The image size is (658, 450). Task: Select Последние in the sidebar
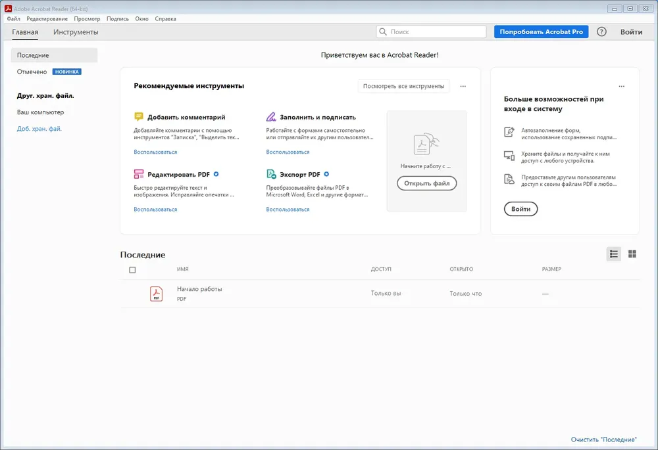(x=54, y=55)
